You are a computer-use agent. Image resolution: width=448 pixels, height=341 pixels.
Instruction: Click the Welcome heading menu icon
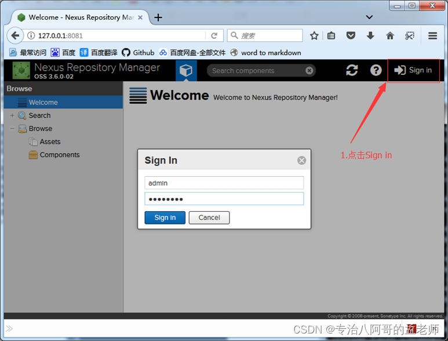pos(138,96)
